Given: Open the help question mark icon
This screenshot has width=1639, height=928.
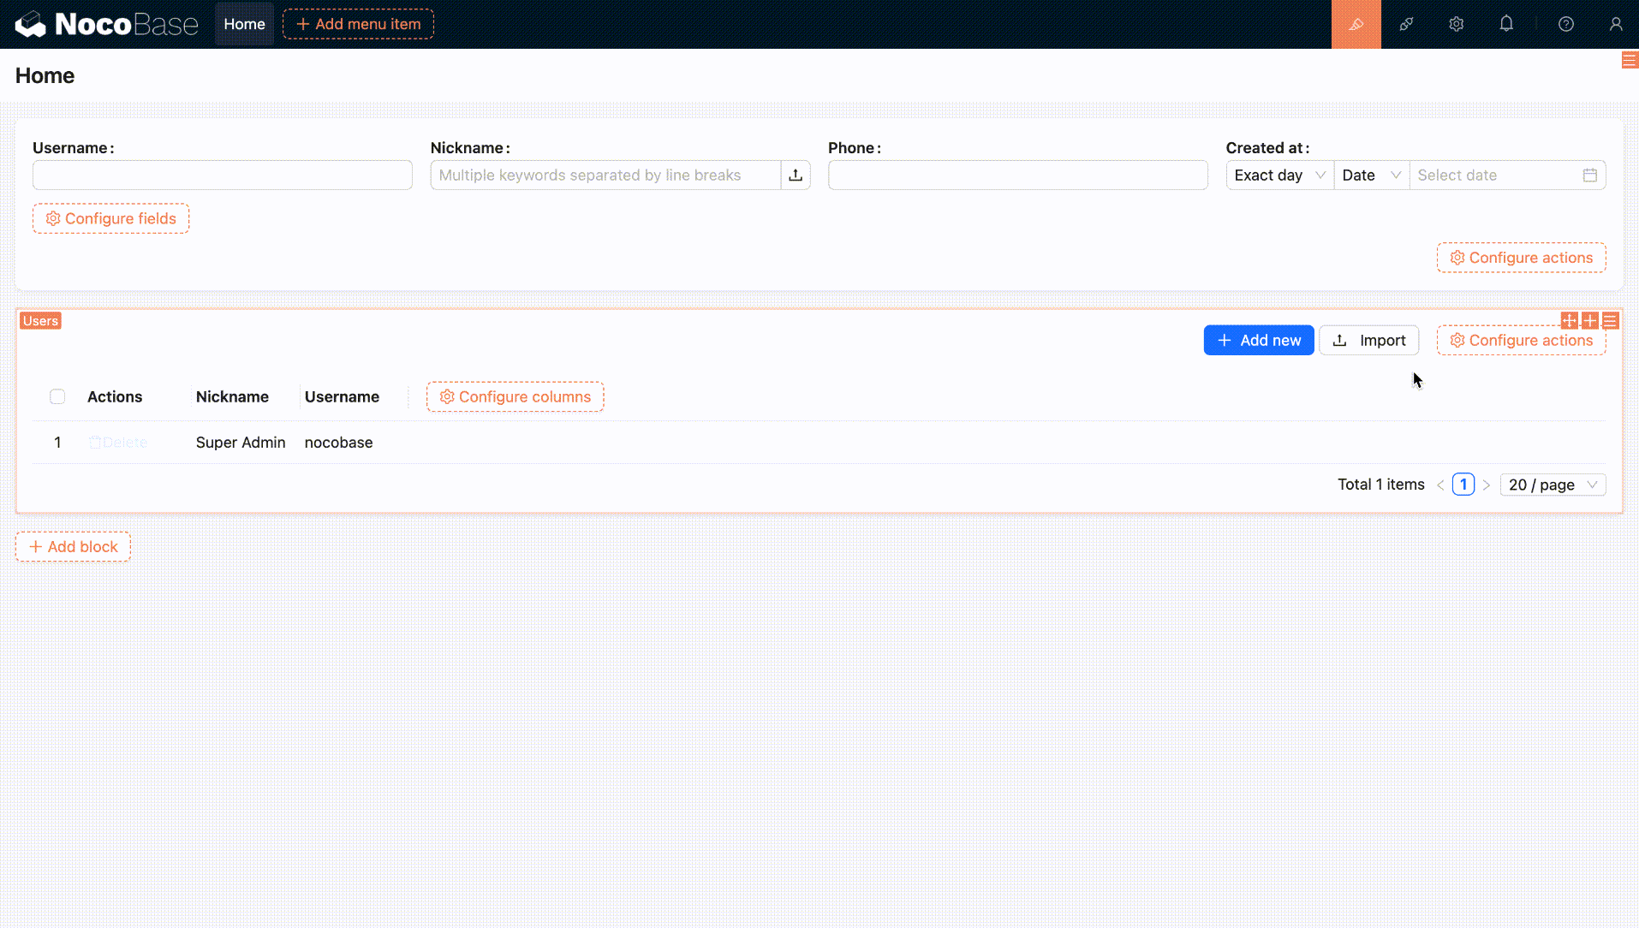Looking at the screenshot, I should click(x=1566, y=24).
